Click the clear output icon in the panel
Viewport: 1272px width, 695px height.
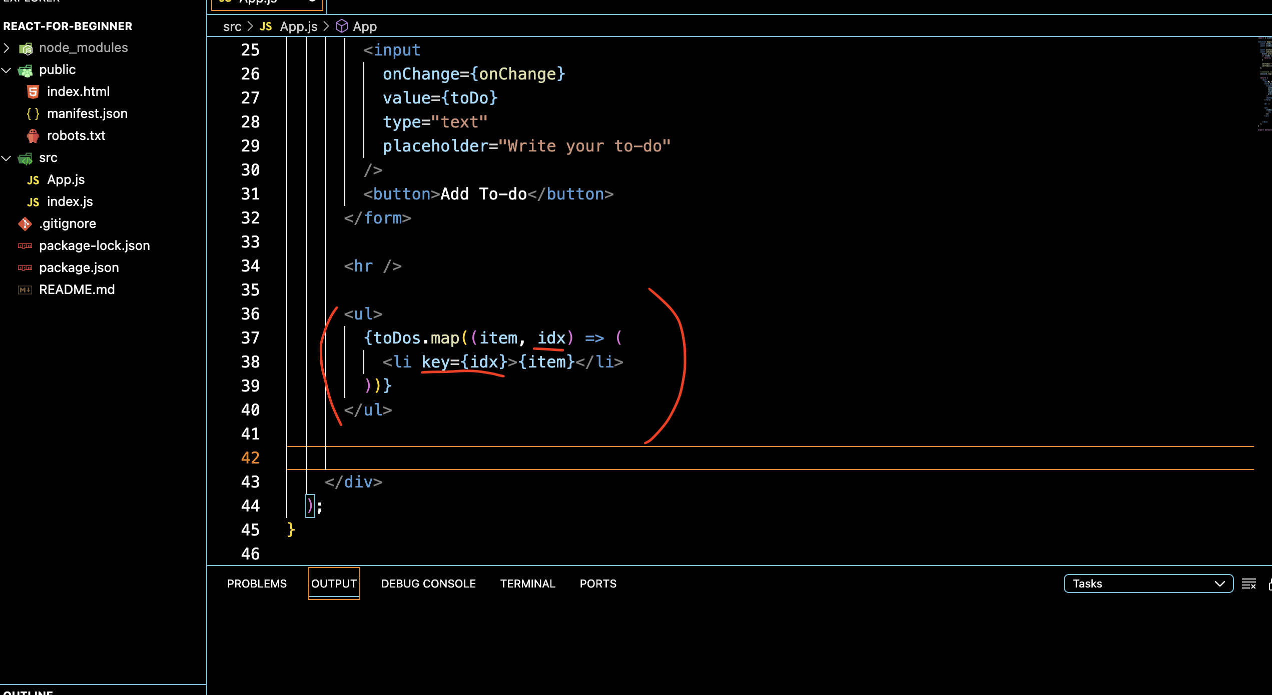click(1248, 583)
